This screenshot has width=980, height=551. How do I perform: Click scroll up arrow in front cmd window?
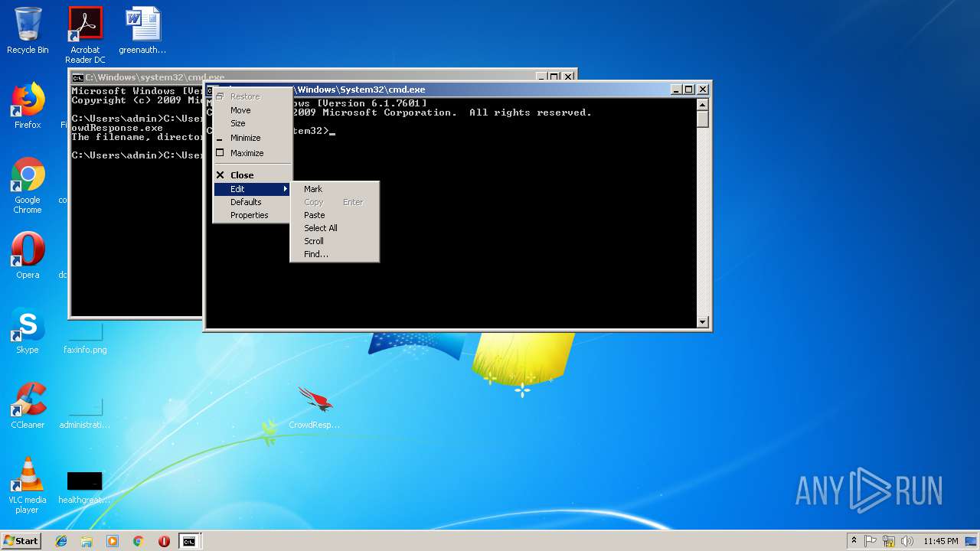point(703,104)
